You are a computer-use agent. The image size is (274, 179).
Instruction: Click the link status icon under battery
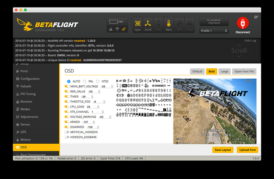123,29
